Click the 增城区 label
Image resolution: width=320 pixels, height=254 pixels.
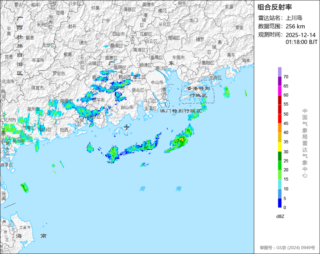point(174,38)
